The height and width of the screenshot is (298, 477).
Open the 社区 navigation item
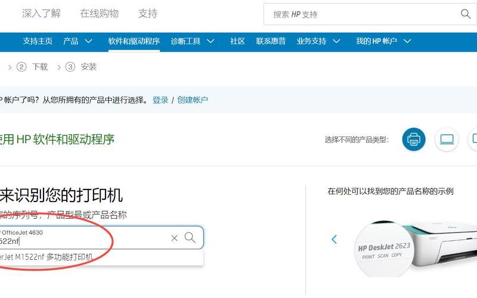tap(237, 41)
